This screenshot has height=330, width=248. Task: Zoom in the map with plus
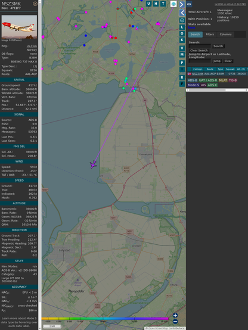[175, 315]
